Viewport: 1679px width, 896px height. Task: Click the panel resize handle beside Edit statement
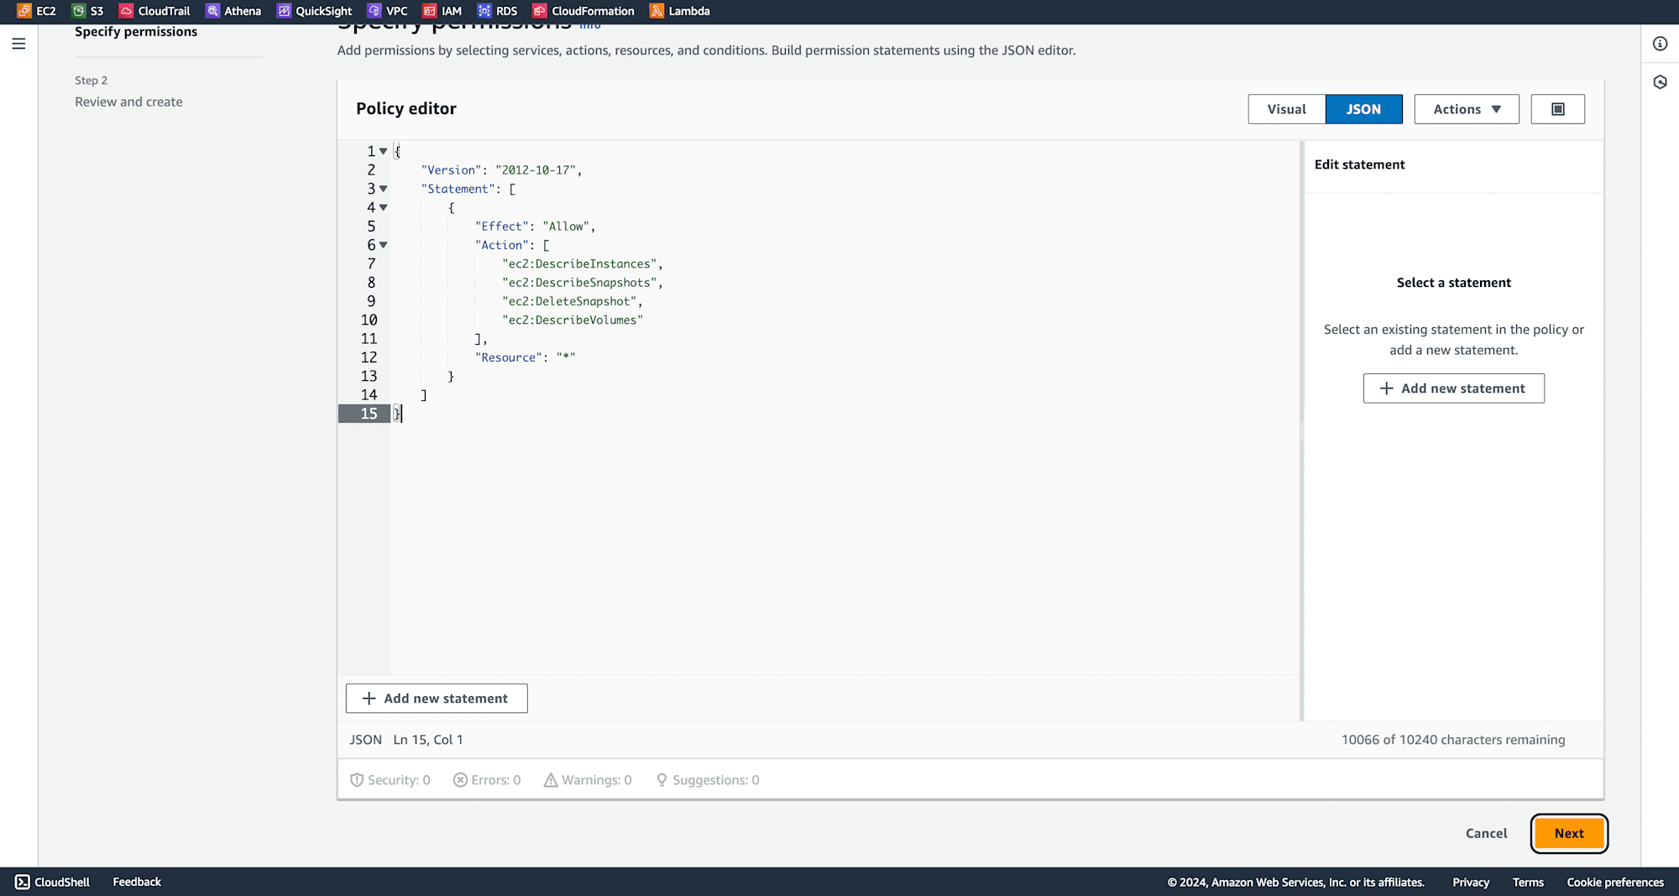pyautogui.click(x=1302, y=430)
